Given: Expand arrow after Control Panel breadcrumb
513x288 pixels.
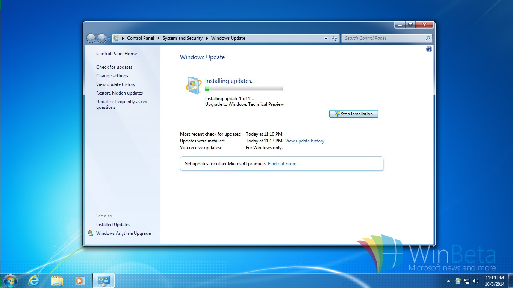Looking at the screenshot, I should [x=159, y=38].
